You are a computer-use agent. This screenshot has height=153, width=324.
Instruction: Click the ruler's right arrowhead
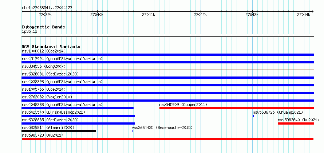point(313,11)
